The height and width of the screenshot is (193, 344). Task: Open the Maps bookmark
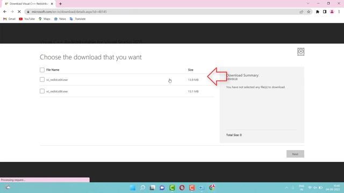[x=44, y=19]
